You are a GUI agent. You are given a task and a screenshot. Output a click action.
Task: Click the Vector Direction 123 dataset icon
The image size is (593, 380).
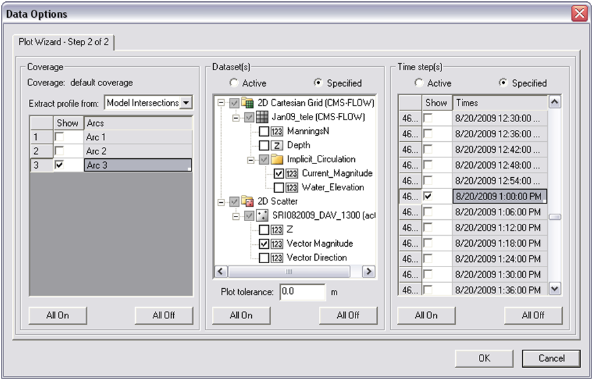(x=277, y=258)
